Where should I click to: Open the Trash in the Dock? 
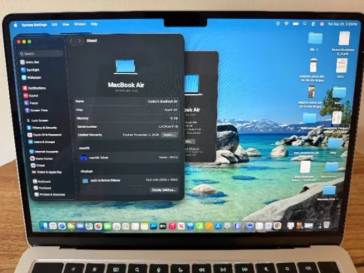(x=327, y=224)
